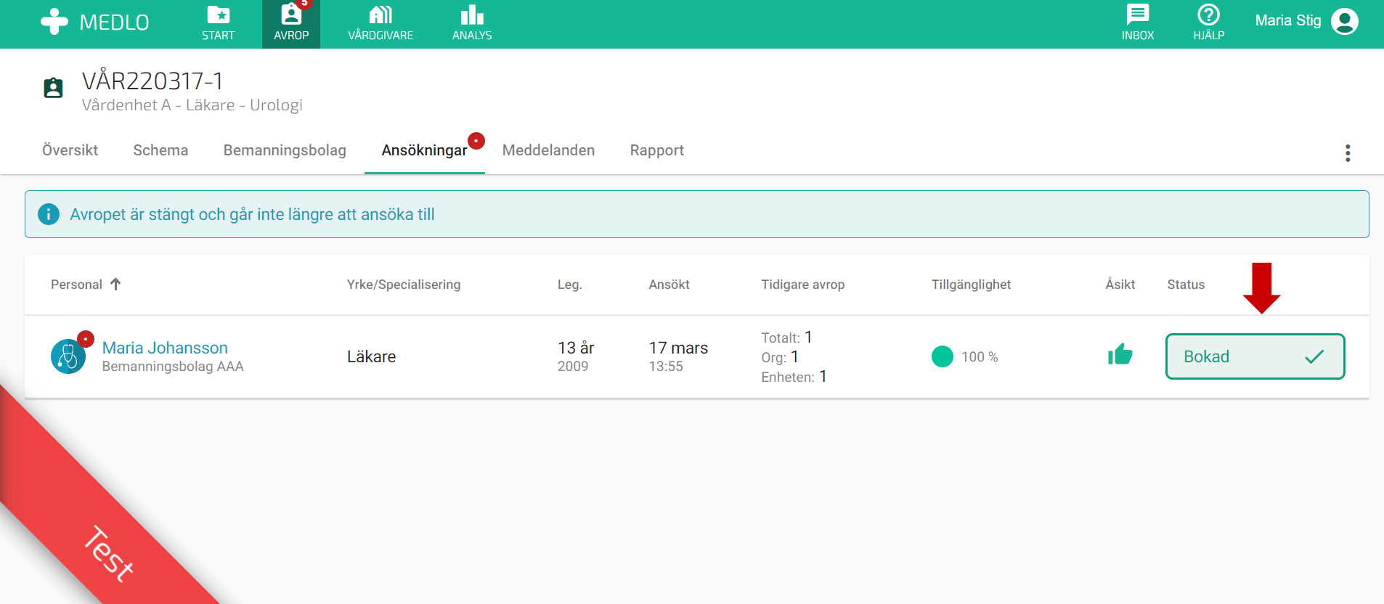This screenshot has height=604, width=1384.
Task: Select the Ansökningar tab
Action: [425, 150]
